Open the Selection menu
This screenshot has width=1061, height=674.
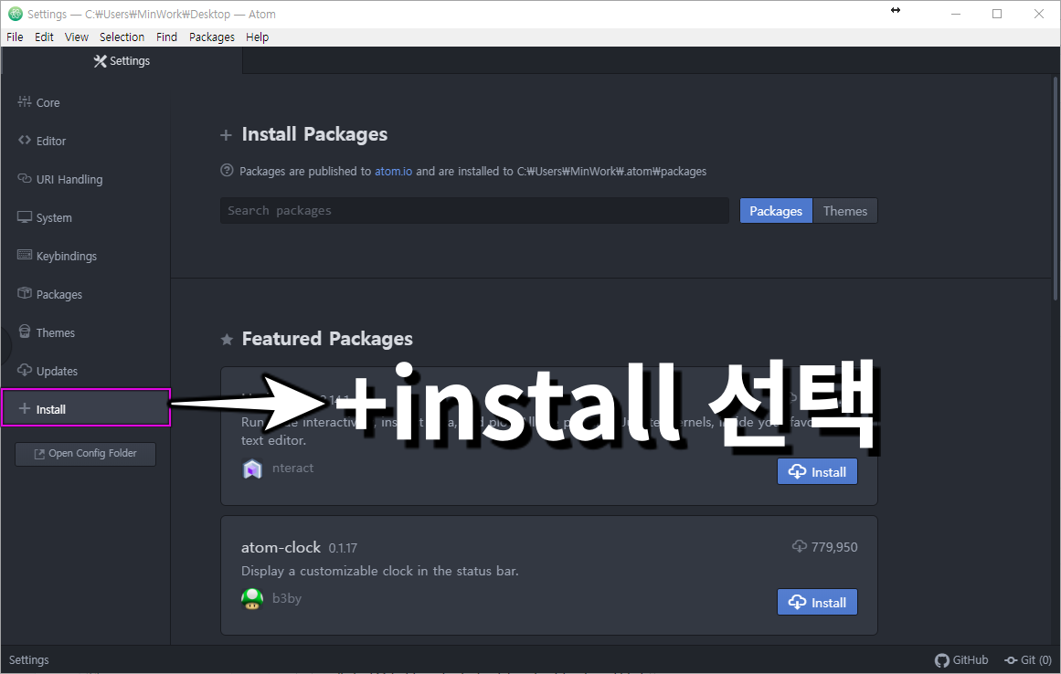click(122, 37)
